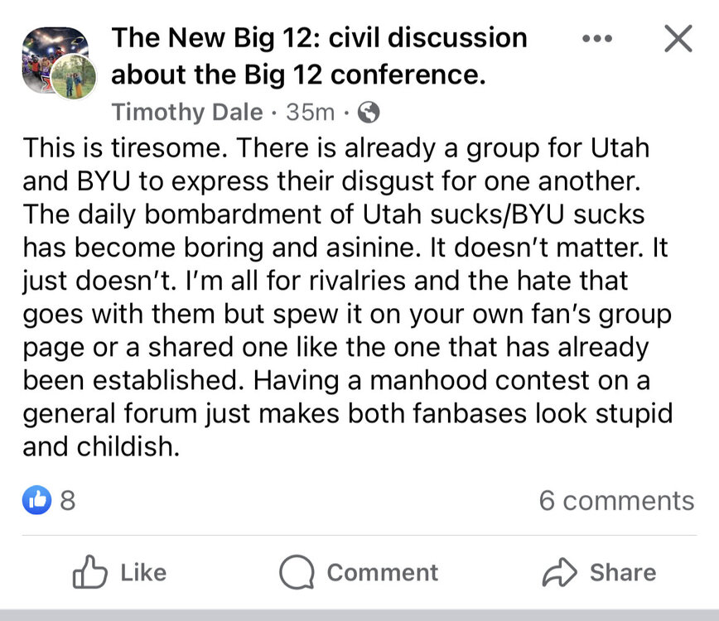Open the three-dot post options menu
Screen dimensions: 719x621
pyautogui.click(x=597, y=39)
